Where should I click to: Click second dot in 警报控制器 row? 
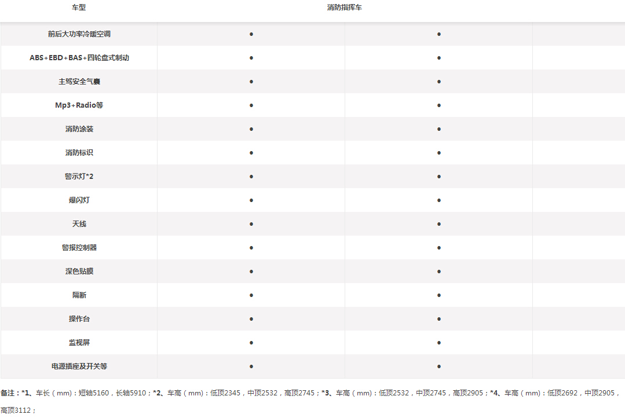coord(439,247)
